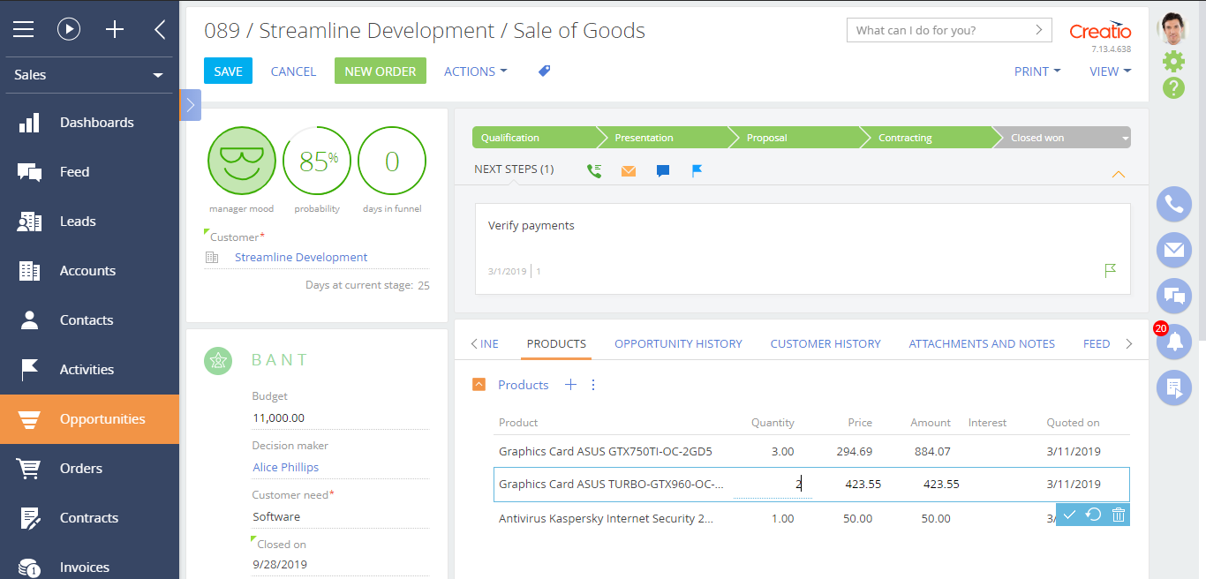
Task: Open the Closed won stage dropdown arrow
Action: coord(1125,139)
